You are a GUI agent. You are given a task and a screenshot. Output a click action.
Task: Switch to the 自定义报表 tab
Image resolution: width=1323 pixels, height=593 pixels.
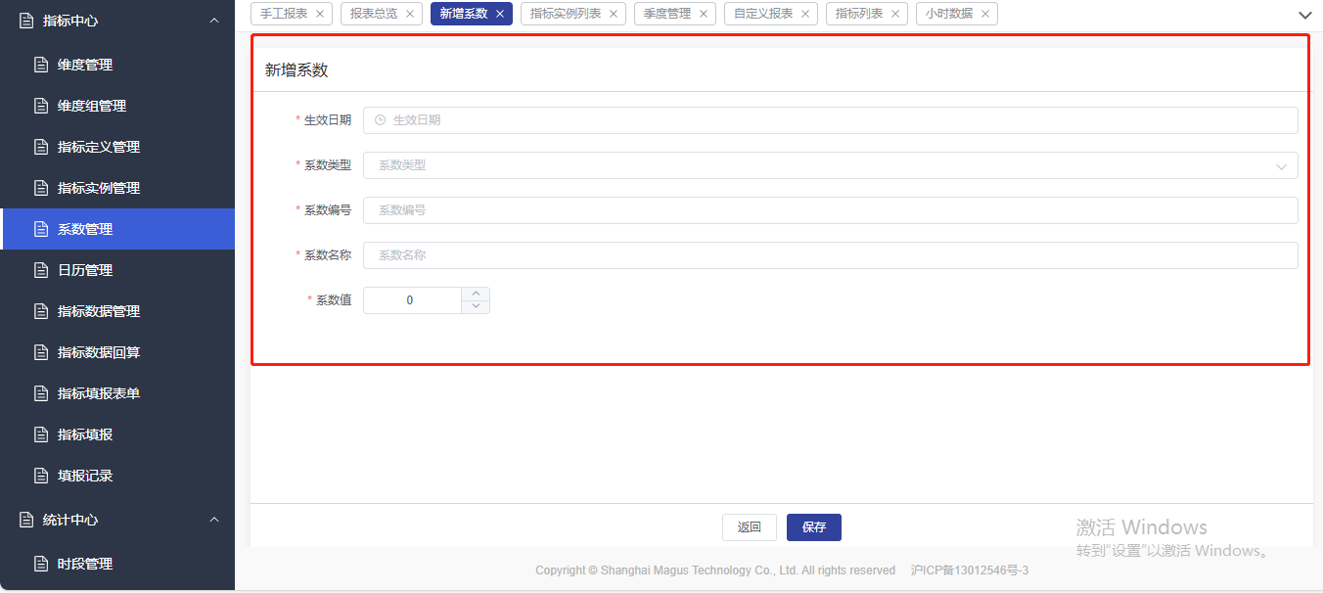point(763,14)
